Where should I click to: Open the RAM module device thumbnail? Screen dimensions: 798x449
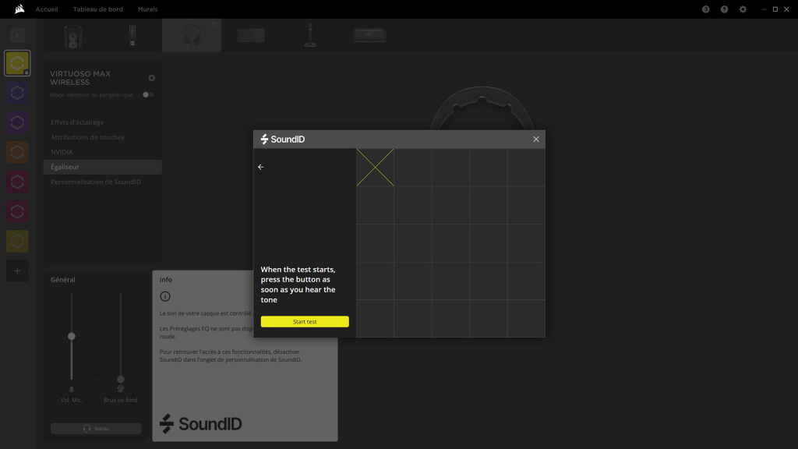click(369, 36)
